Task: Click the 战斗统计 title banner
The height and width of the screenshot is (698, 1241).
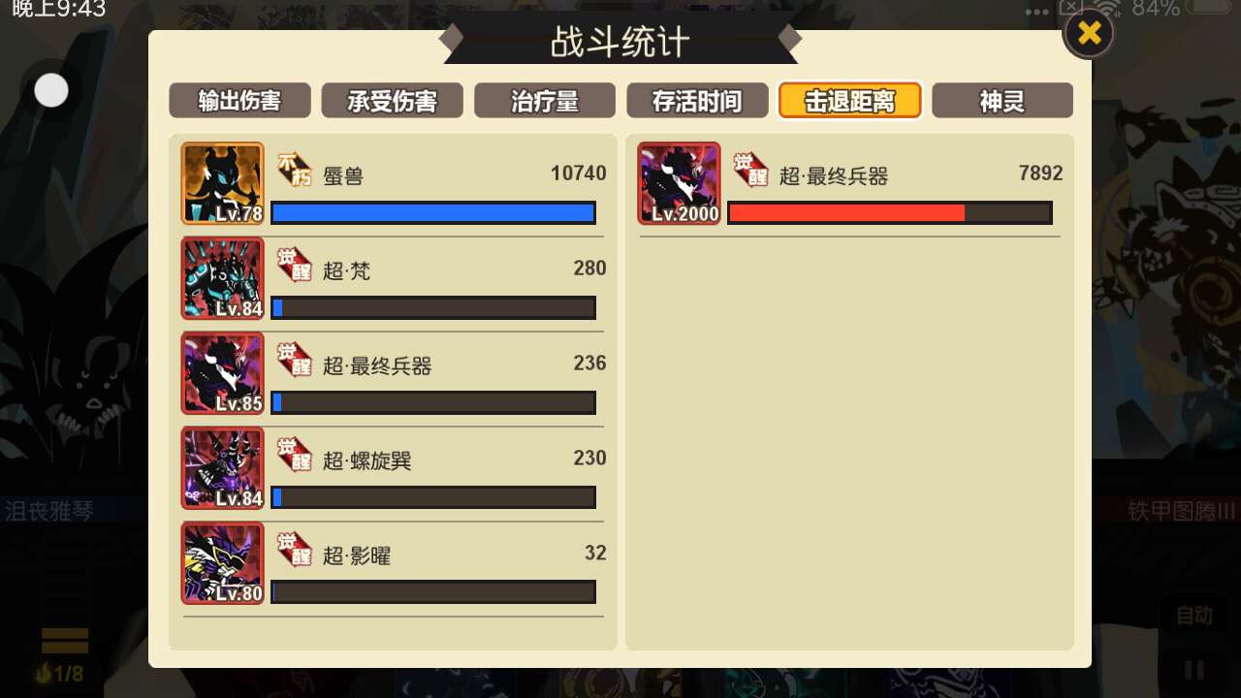Action: click(620, 42)
